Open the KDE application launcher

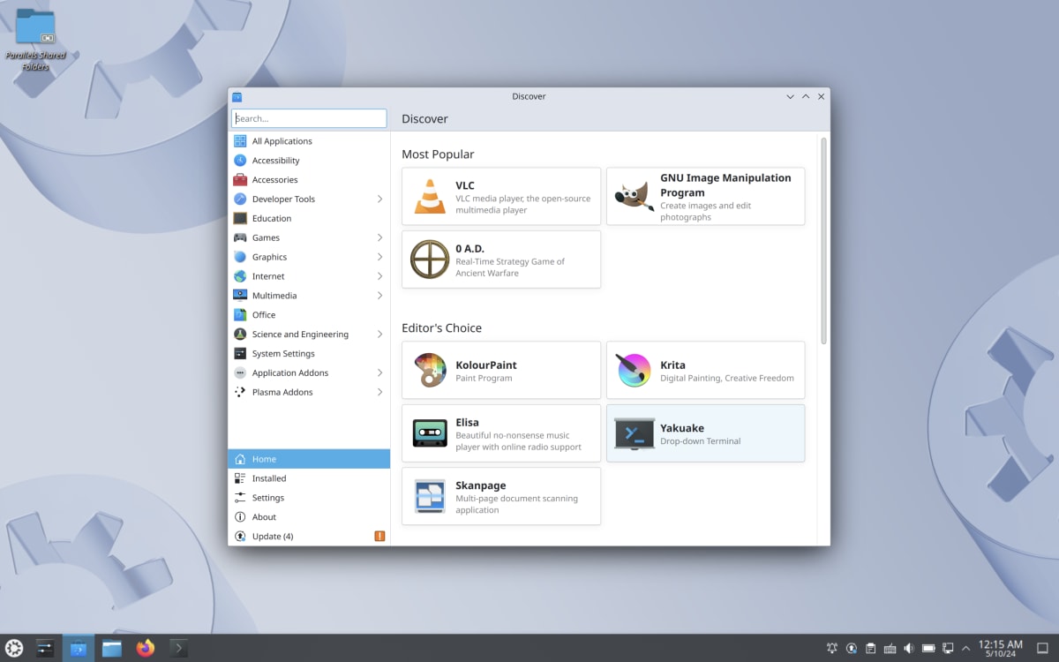[13, 649]
